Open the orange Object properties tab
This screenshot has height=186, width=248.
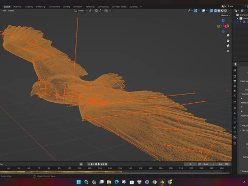pyautogui.click(x=235, y=108)
